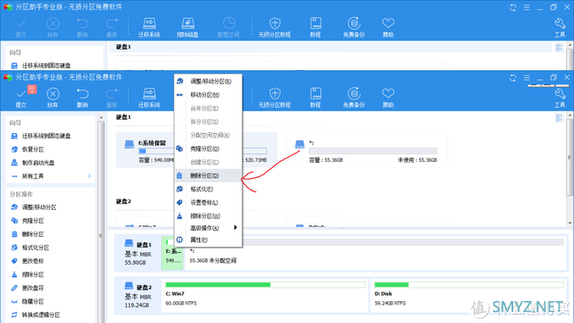Select 克隆分区 in the sidebar operations
Screen dimensions: 574x323
pos(33,221)
